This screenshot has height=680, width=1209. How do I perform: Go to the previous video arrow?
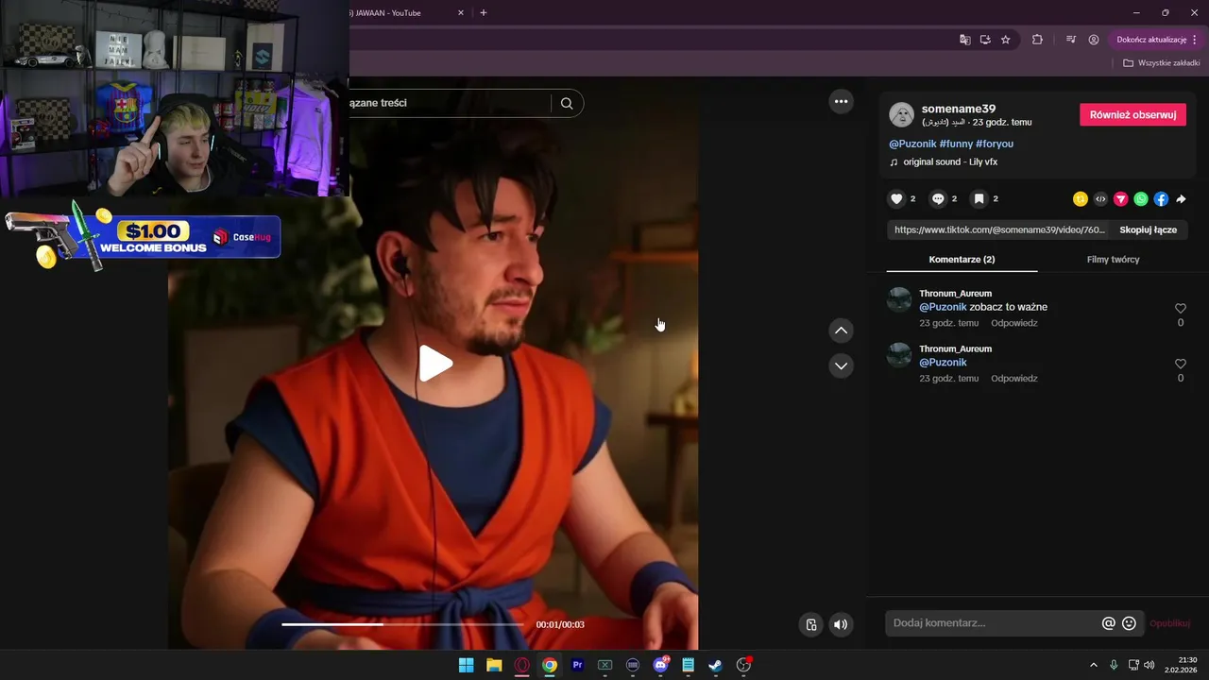(842, 331)
